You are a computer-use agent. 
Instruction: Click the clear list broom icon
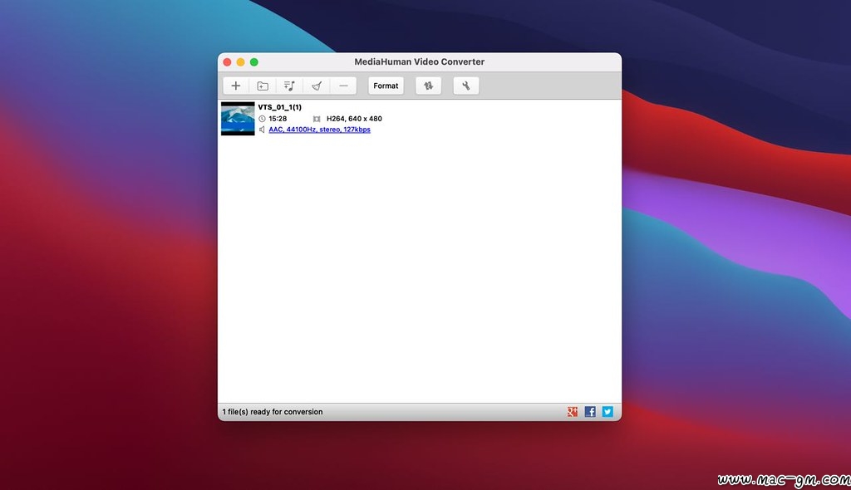[x=317, y=86]
